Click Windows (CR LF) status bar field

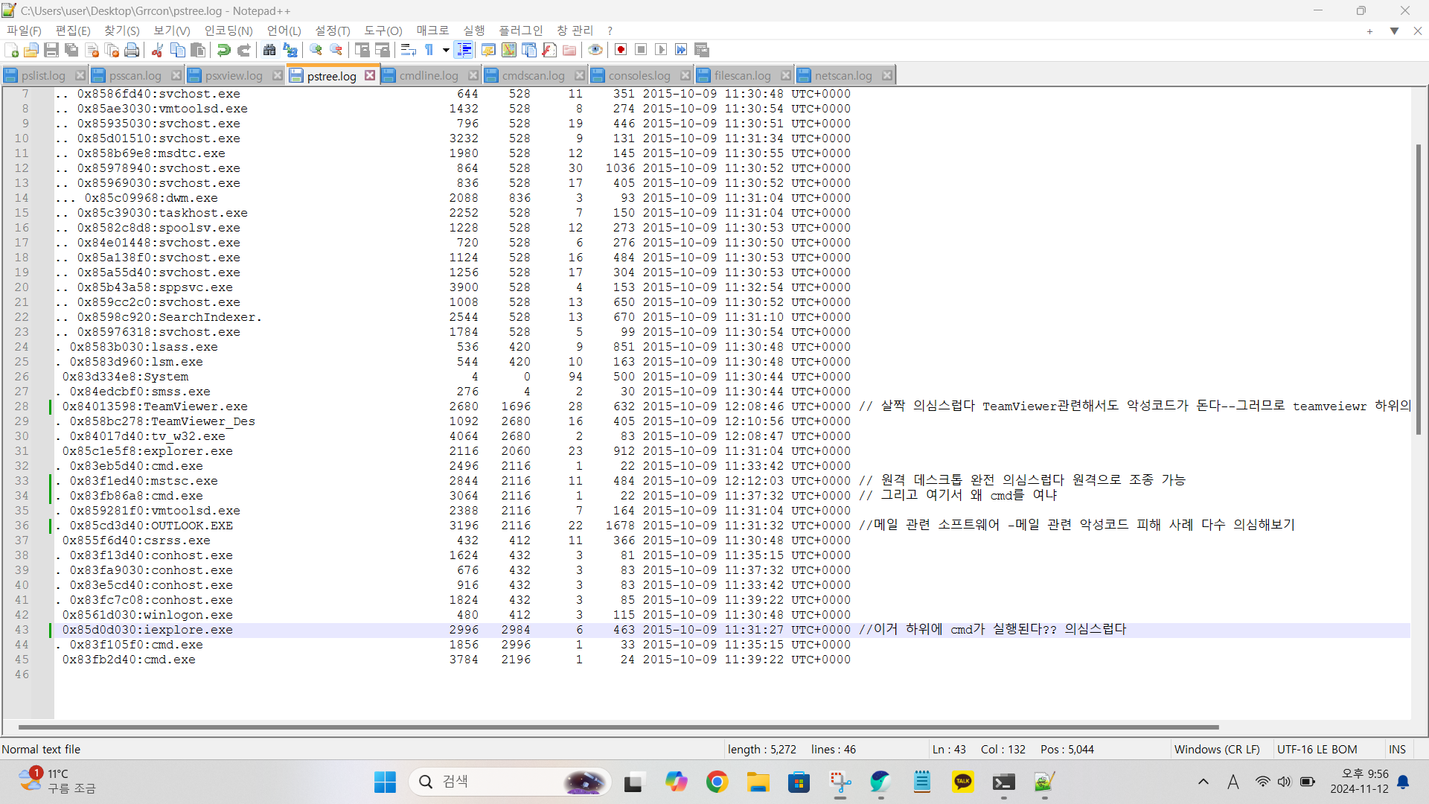pyautogui.click(x=1216, y=749)
